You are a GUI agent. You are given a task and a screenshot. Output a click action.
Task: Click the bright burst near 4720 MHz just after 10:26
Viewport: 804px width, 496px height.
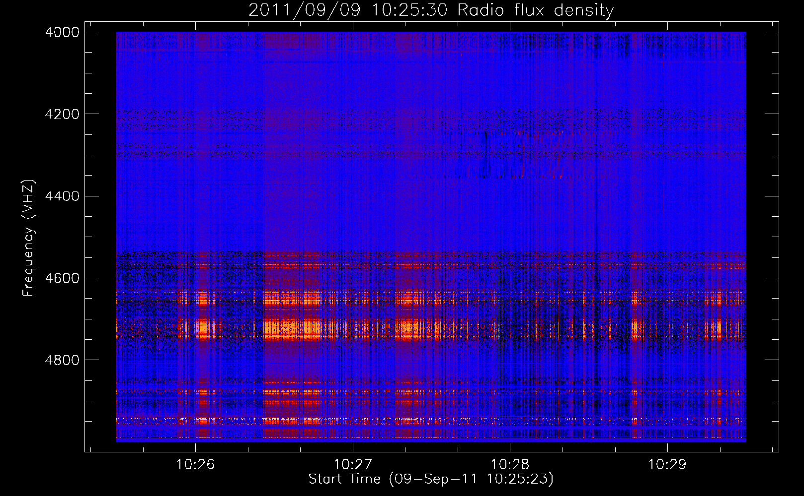pyautogui.click(x=203, y=329)
